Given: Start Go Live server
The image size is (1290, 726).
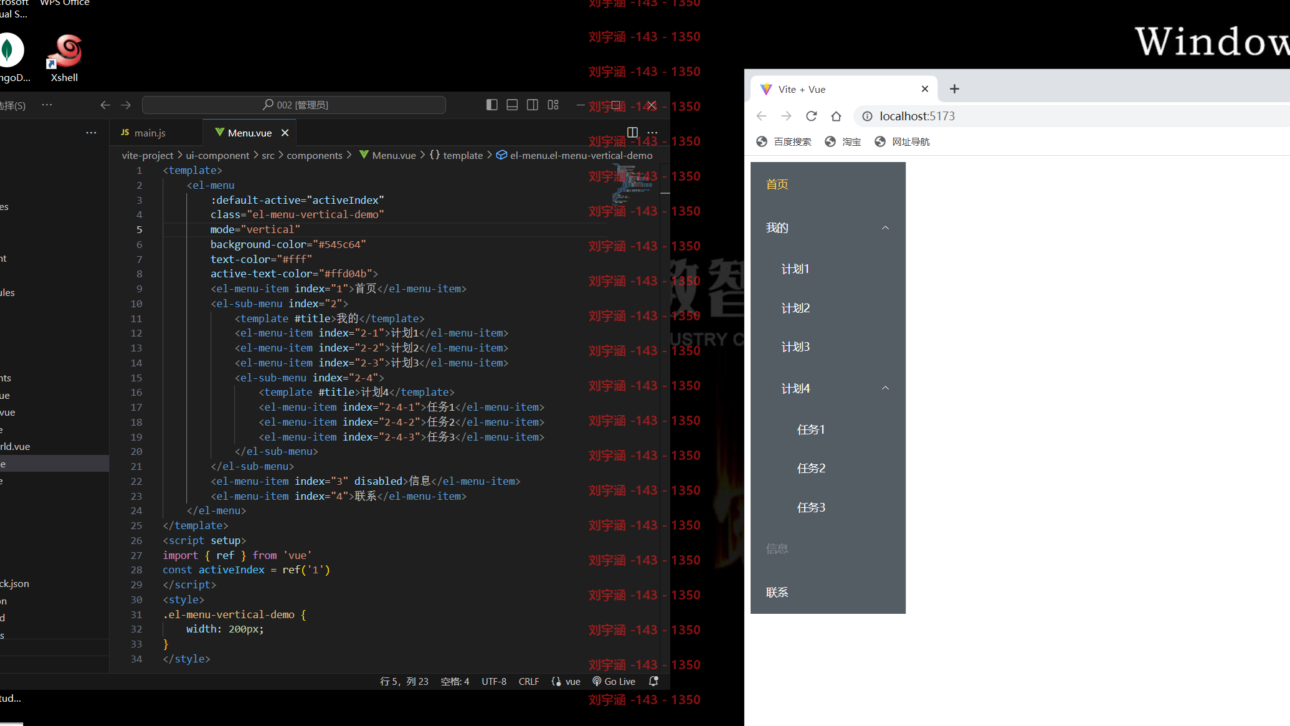Looking at the screenshot, I should coord(614,681).
